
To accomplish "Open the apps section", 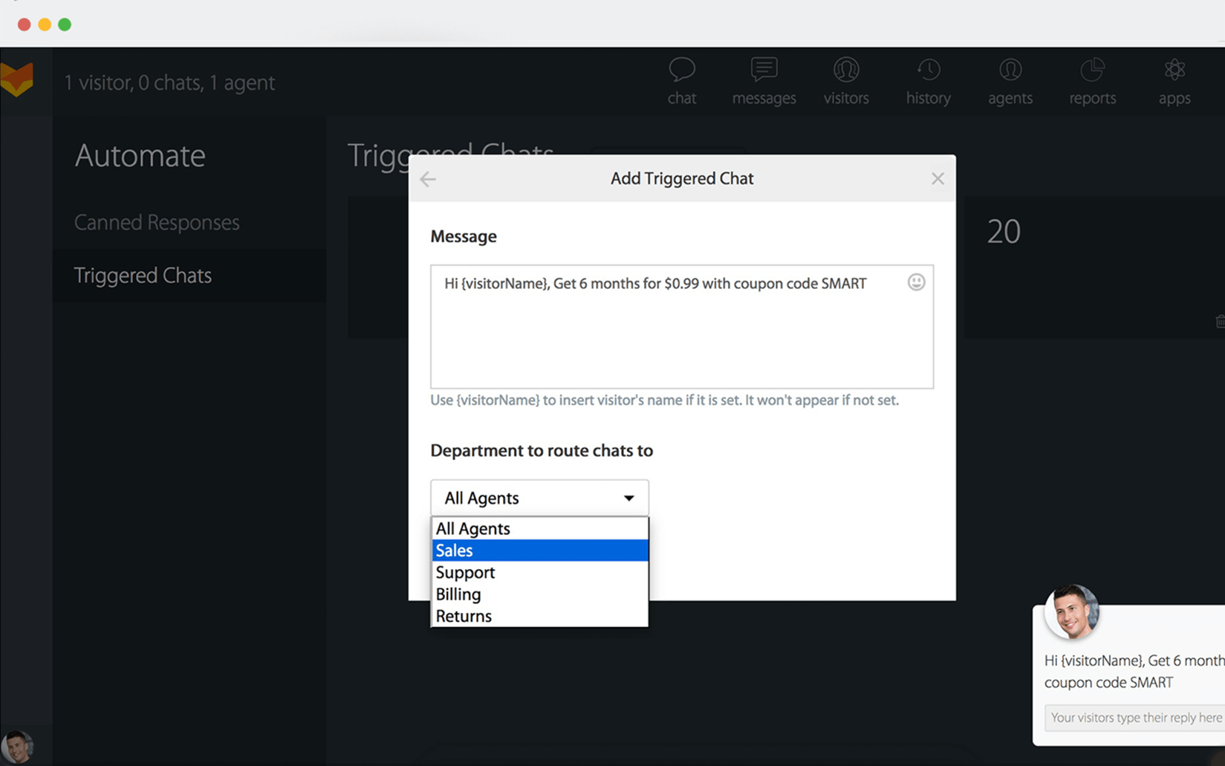I will (1174, 82).
